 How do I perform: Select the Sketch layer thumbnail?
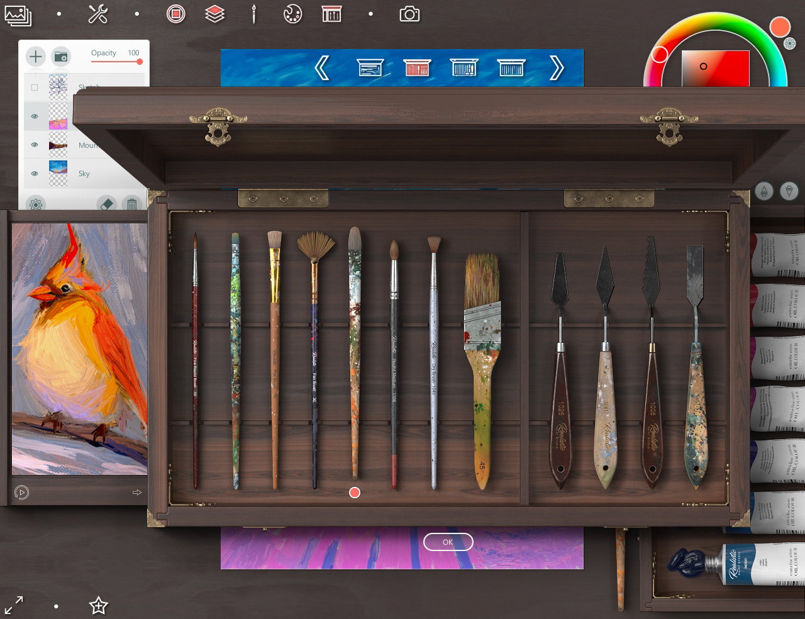click(x=58, y=87)
